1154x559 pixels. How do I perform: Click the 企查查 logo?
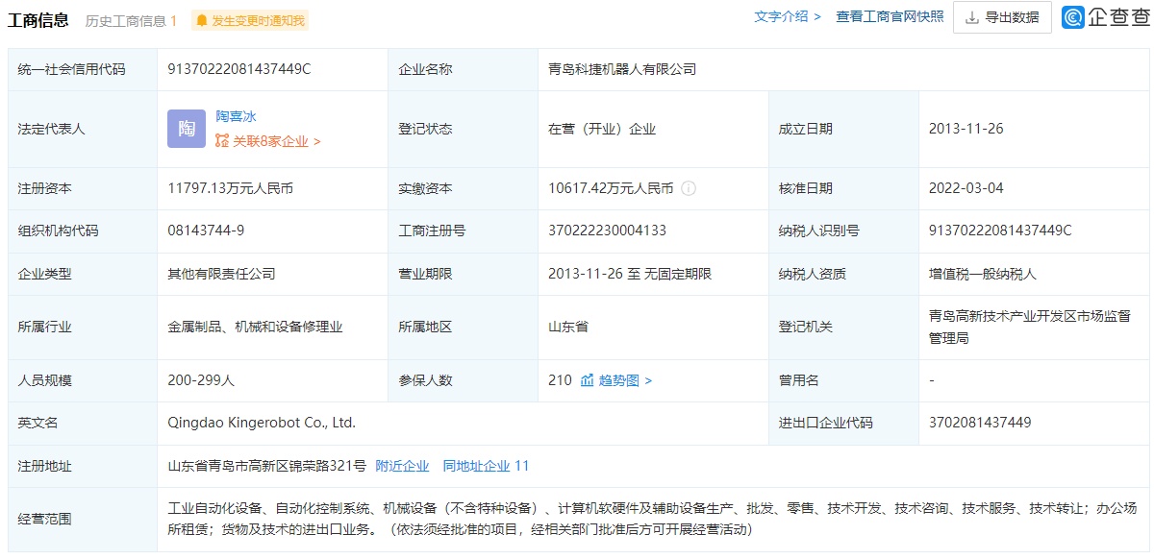pos(1105,17)
